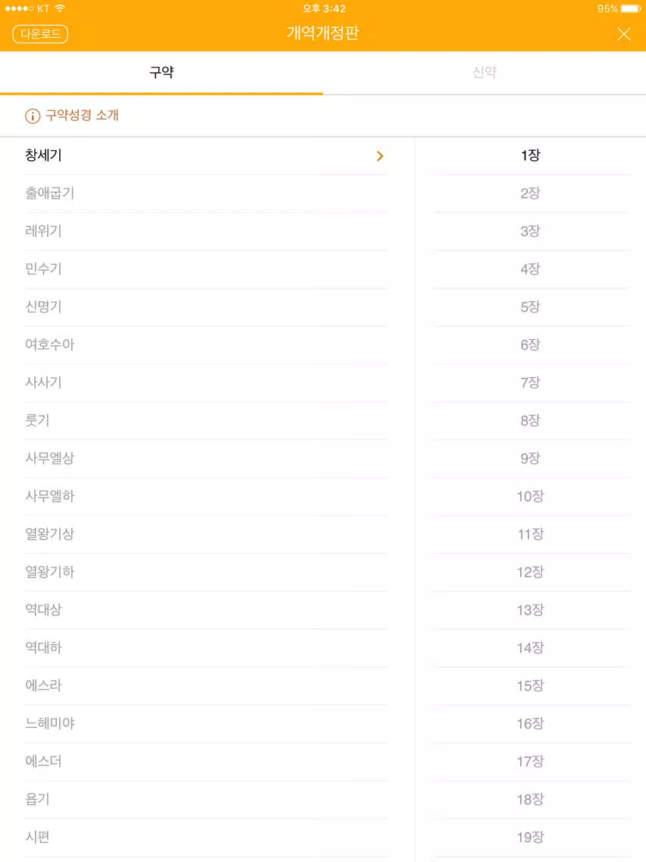Image resolution: width=646 pixels, height=862 pixels.
Task: Select the book 출애굽기
Action: pyautogui.click(x=206, y=193)
